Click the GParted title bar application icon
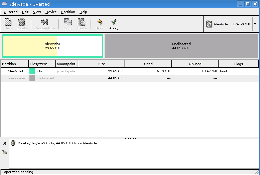Image resolution: width=260 pixels, height=175 pixels. 4,4
